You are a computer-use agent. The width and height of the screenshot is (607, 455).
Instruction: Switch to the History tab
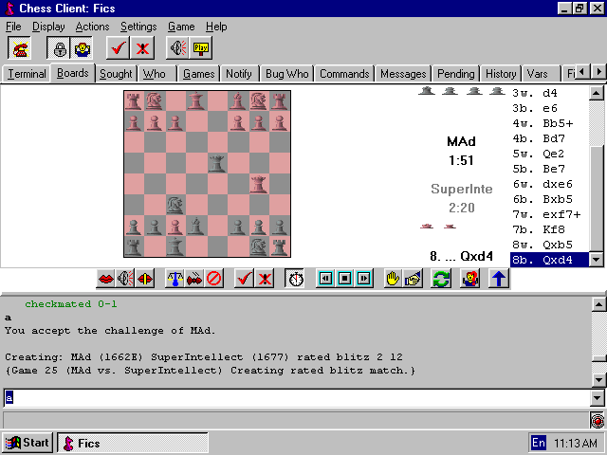501,74
